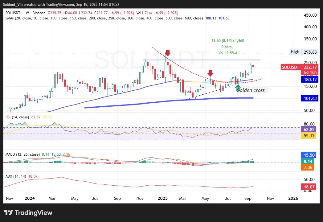This screenshot has height=222, width=323.
Task: Expand the RSI (14, close) indicator legend
Action: 18,117
